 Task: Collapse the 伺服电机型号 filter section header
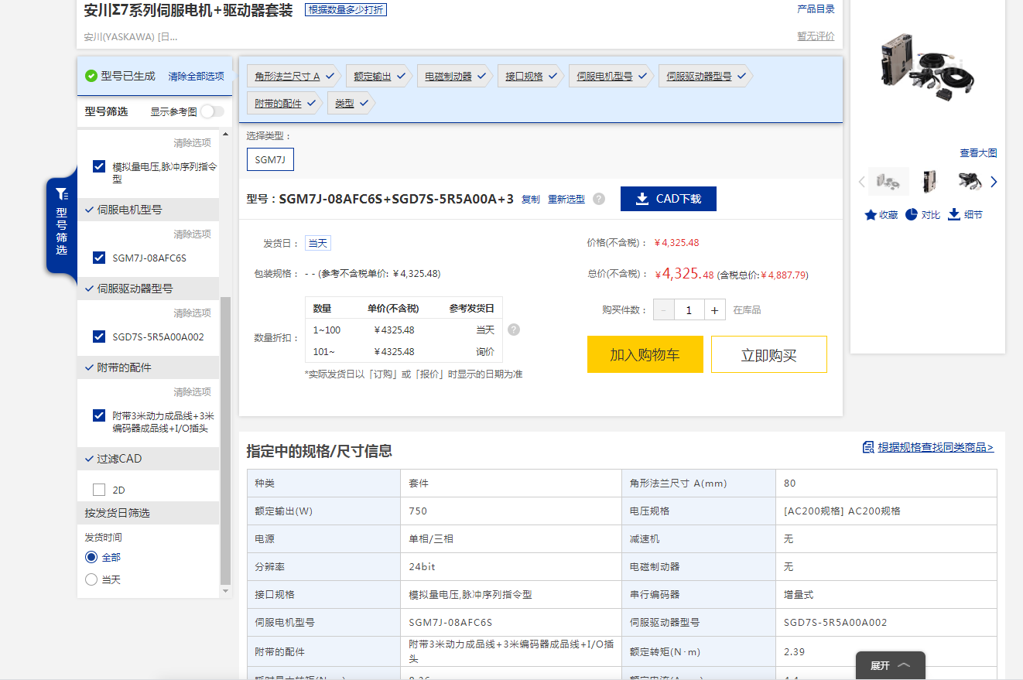tap(149, 210)
